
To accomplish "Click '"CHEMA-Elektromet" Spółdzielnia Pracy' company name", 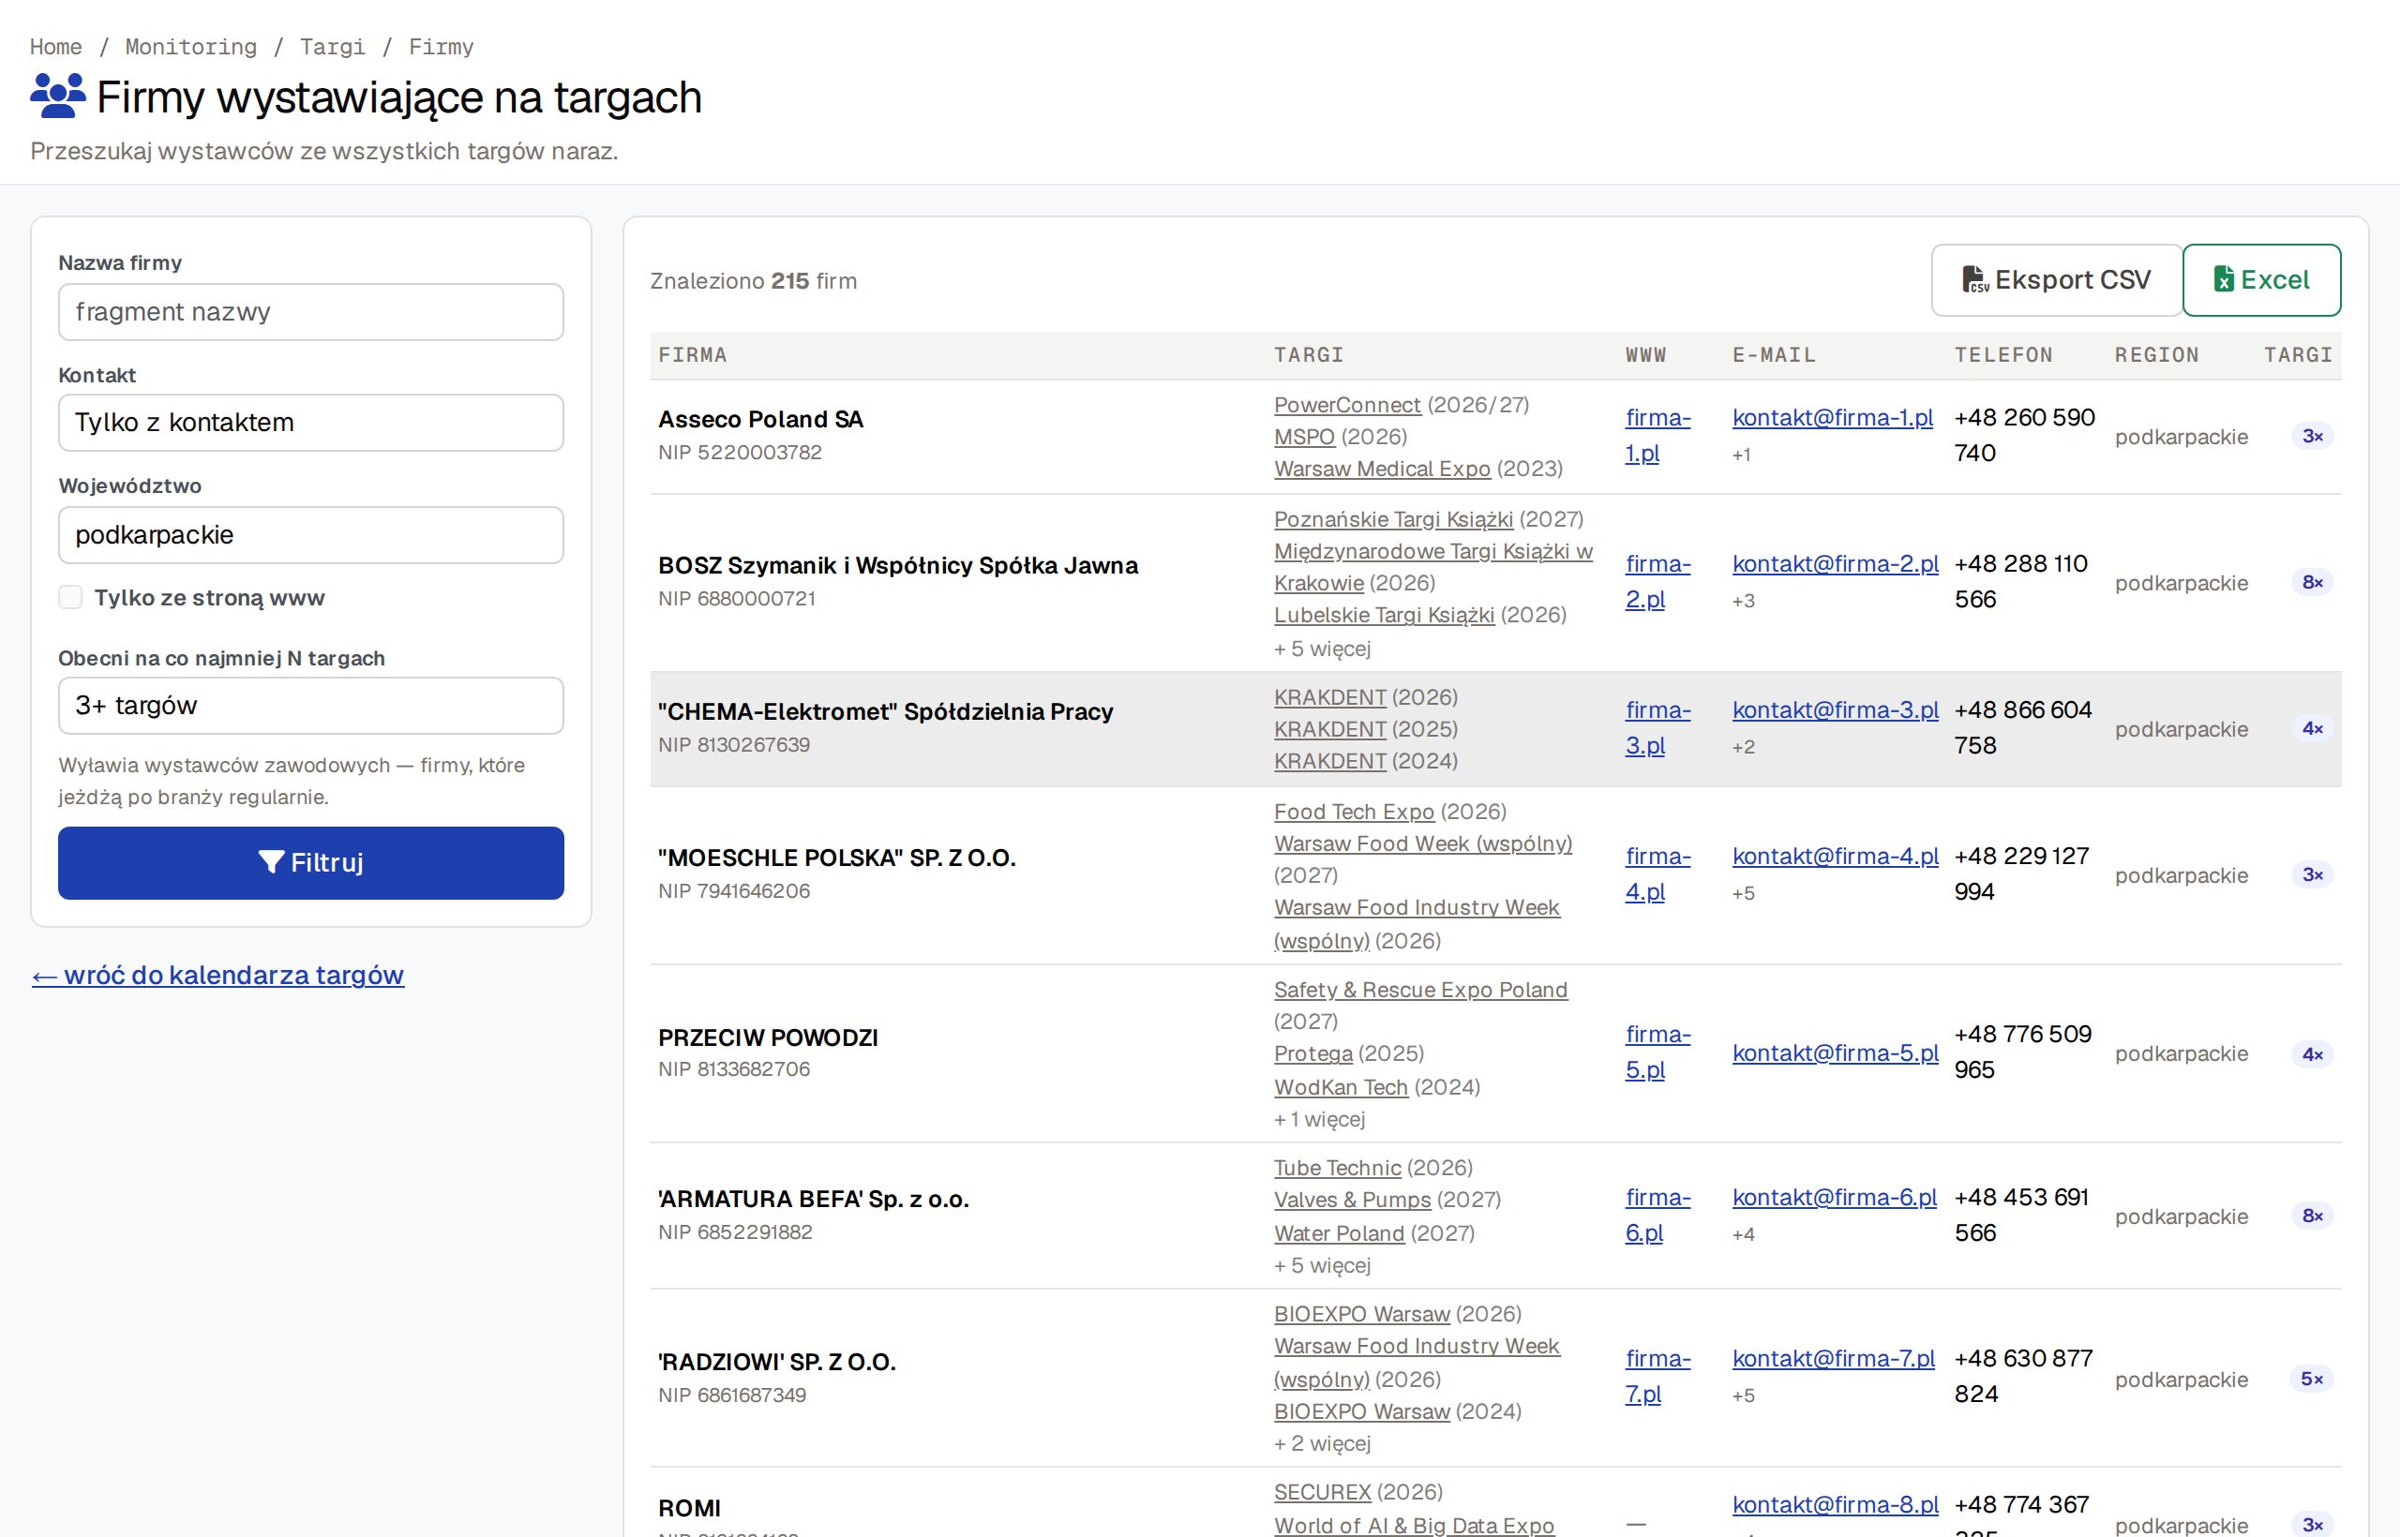I will [x=886, y=711].
